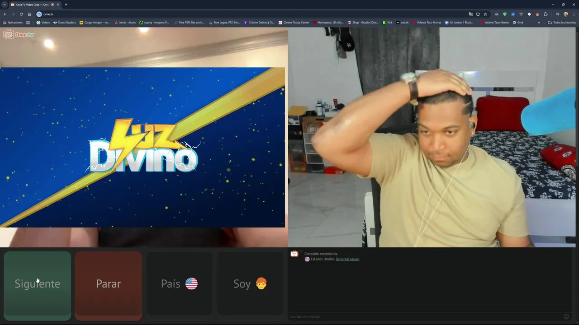This screenshot has height=325, width=579.
Task: Click the browser forward arrow
Action: click(x=13, y=14)
